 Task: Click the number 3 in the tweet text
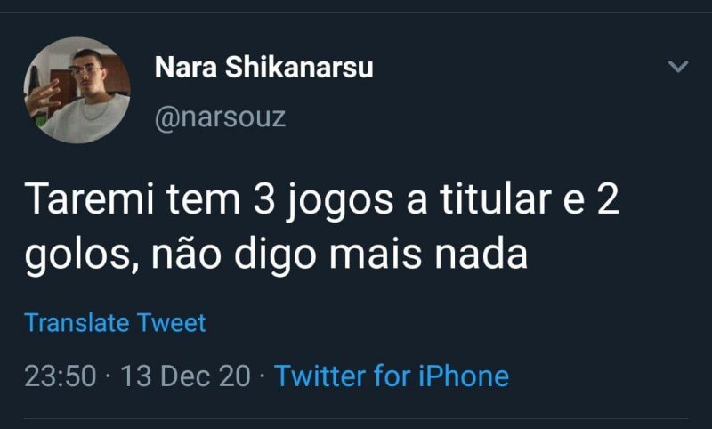coord(263,202)
